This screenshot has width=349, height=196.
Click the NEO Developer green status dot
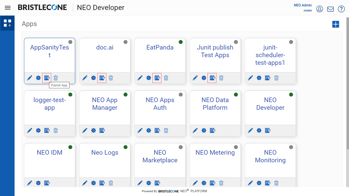(291, 95)
